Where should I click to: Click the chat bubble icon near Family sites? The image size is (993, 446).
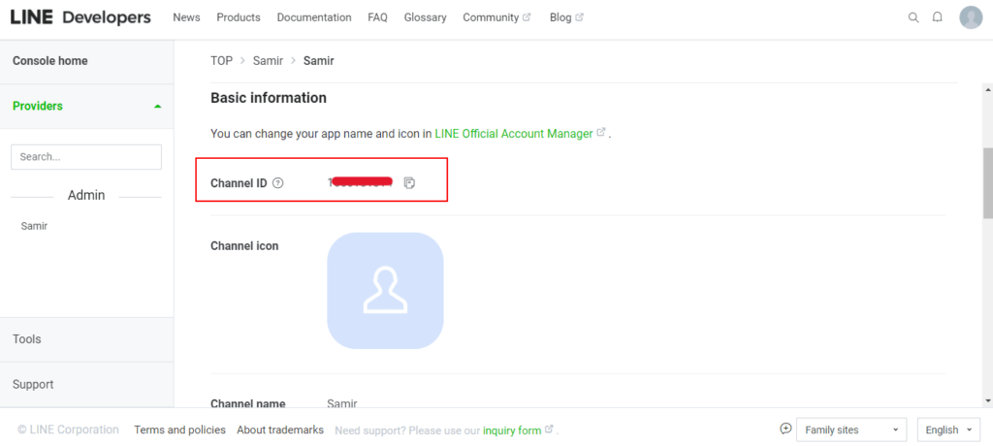pyautogui.click(x=785, y=429)
